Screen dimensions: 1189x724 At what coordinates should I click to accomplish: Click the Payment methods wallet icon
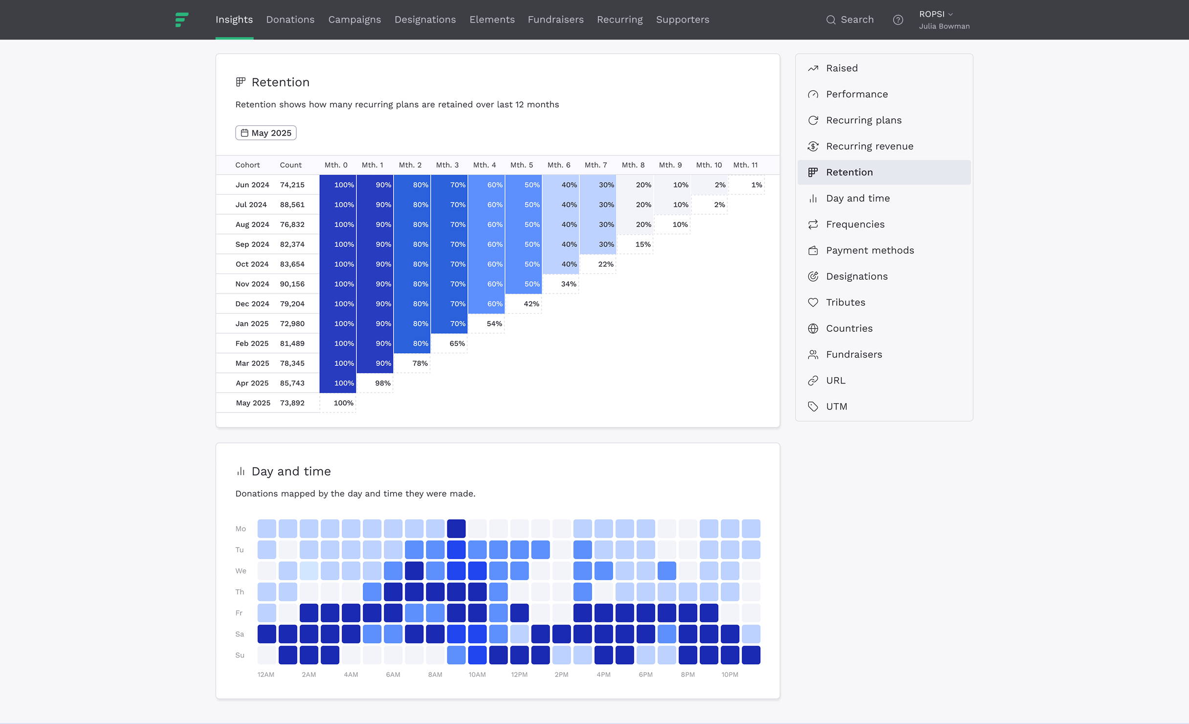click(813, 250)
